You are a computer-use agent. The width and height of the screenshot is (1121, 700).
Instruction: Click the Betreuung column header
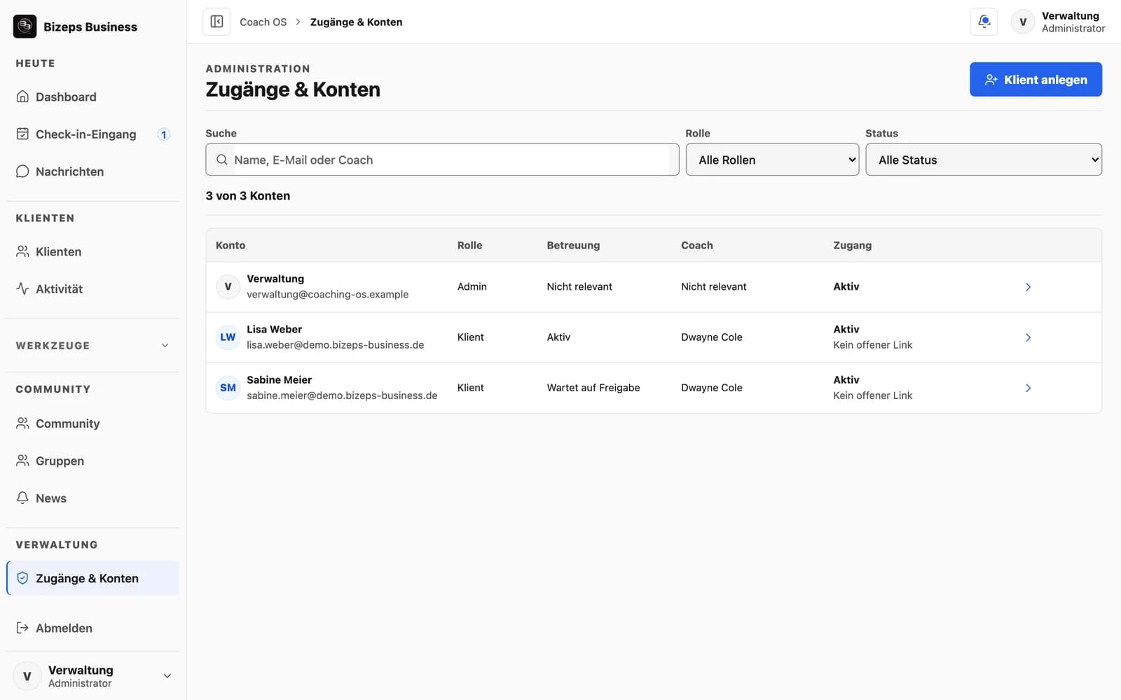click(x=573, y=245)
